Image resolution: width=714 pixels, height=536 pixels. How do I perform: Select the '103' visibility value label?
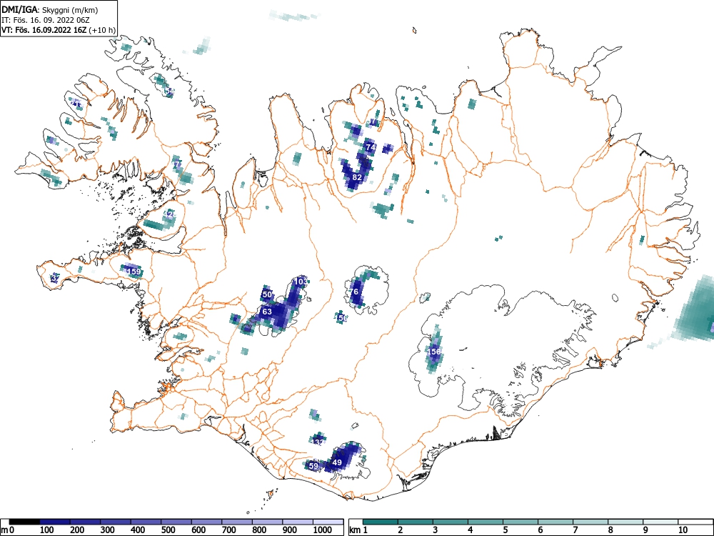click(301, 282)
